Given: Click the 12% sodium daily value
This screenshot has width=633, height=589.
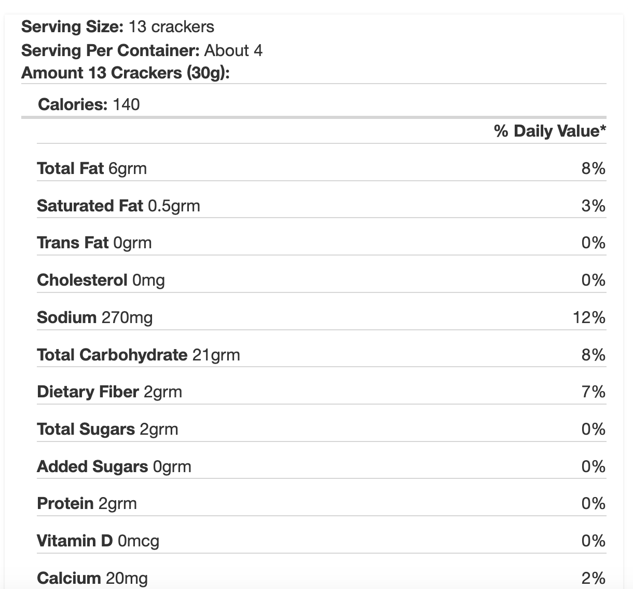Looking at the screenshot, I should click(x=589, y=317).
